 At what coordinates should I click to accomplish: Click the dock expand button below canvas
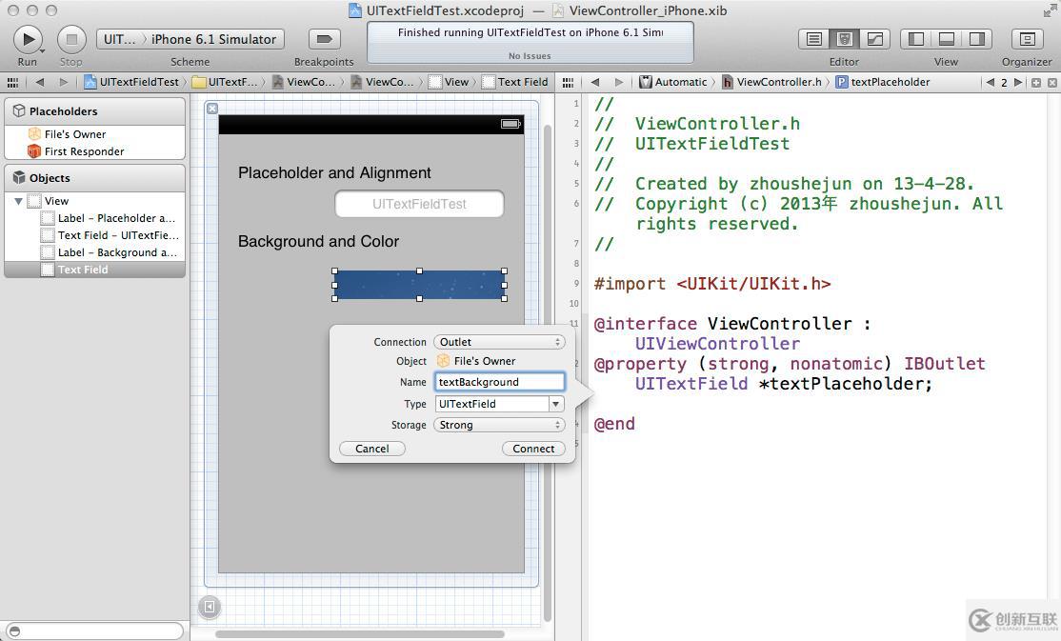(210, 606)
